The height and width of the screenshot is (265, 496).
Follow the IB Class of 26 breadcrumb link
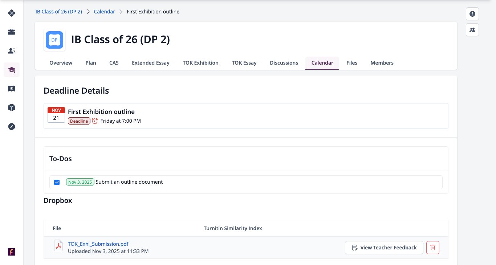[59, 12]
